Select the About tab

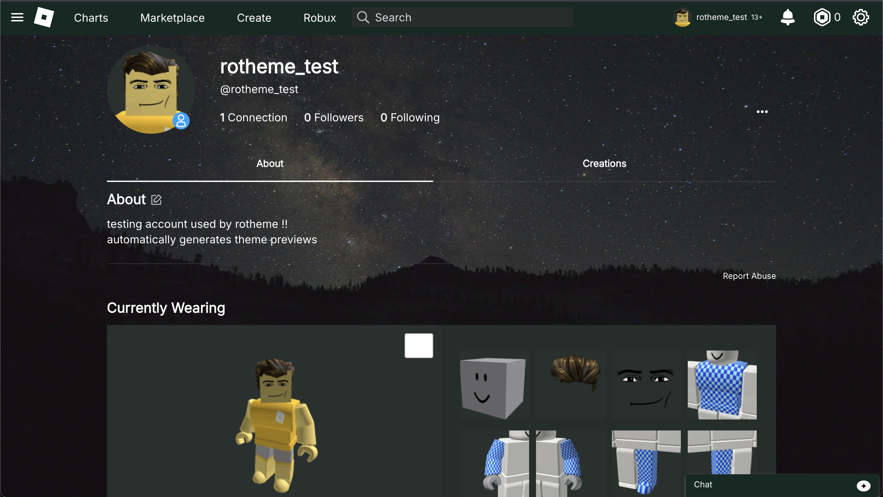[x=270, y=163]
